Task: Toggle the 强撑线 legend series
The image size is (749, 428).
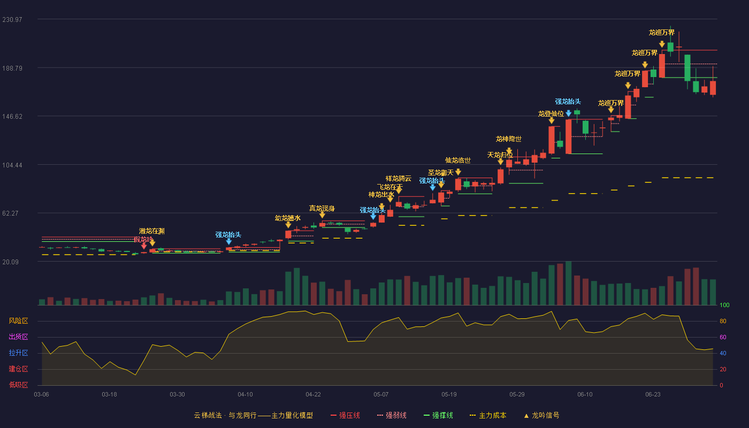Action: click(438, 415)
